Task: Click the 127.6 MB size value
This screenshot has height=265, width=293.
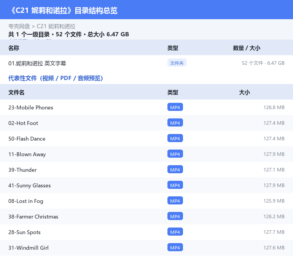Action: [x=274, y=248]
